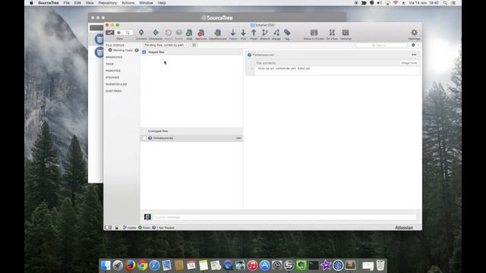Click the Merge toolbar icon
The height and width of the screenshot is (273, 486).
tap(276, 33)
